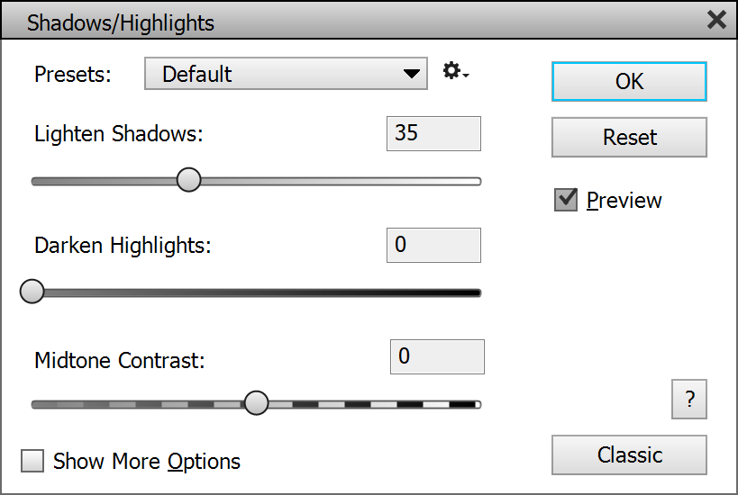This screenshot has height=495, width=738.
Task: Enable Show More Options checkbox
Action: (33, 462)
